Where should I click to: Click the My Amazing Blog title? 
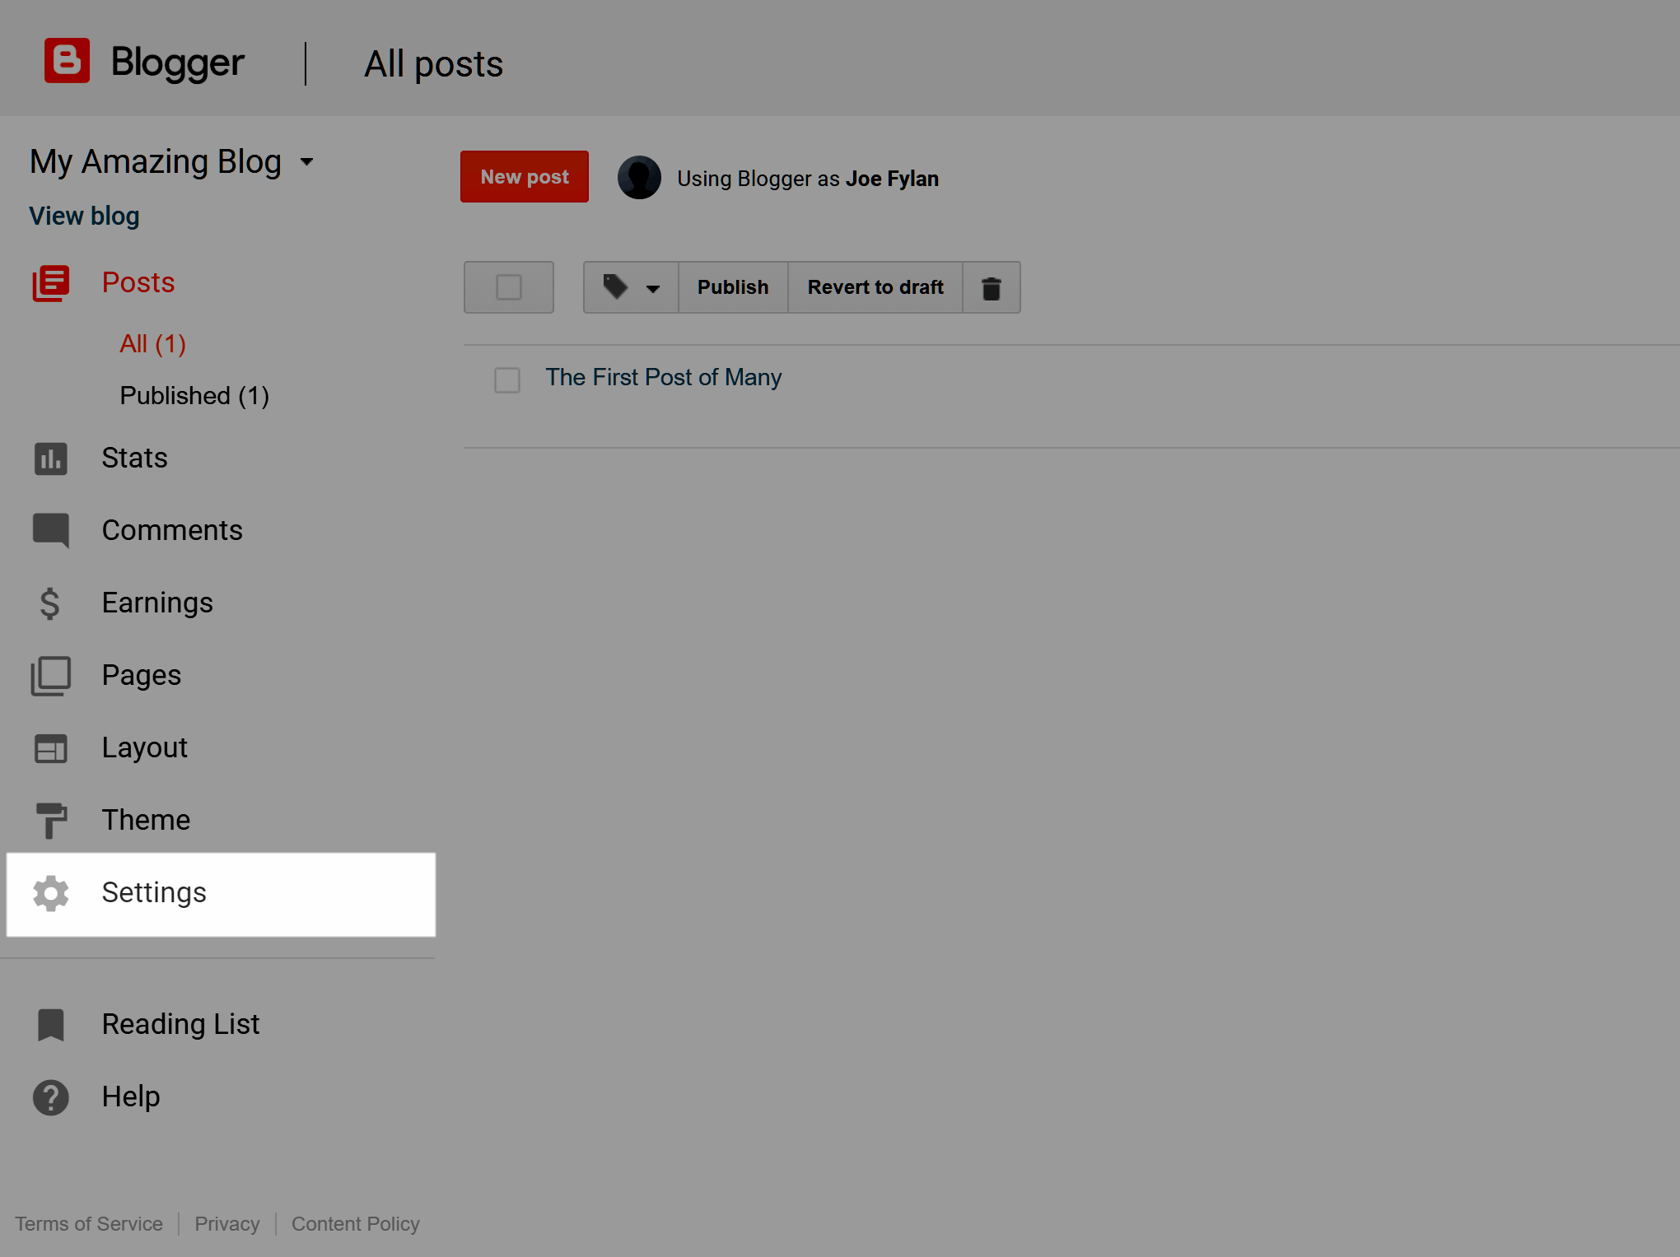tap(156, 162)
